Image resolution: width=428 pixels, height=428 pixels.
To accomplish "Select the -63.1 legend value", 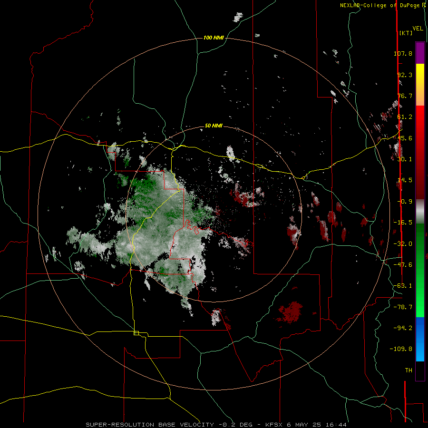I will click(x=403, y=286).
